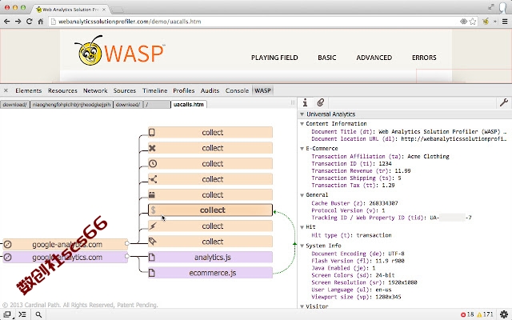Image resolution: width=512 pixels, height=320 pixels.
Task: Switch to the Console DevTools tab
Action: [237, 90]
